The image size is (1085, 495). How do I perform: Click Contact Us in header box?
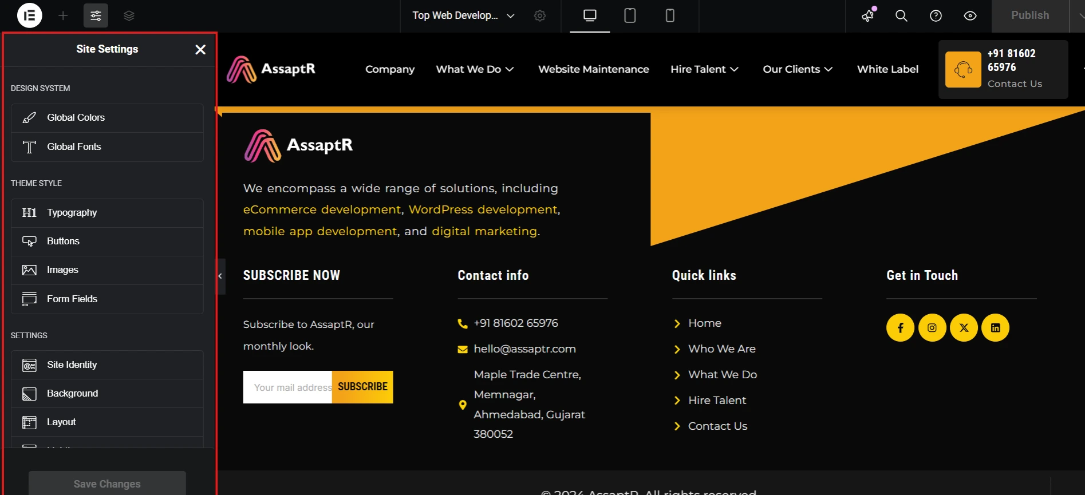(x=1015, y=84)
